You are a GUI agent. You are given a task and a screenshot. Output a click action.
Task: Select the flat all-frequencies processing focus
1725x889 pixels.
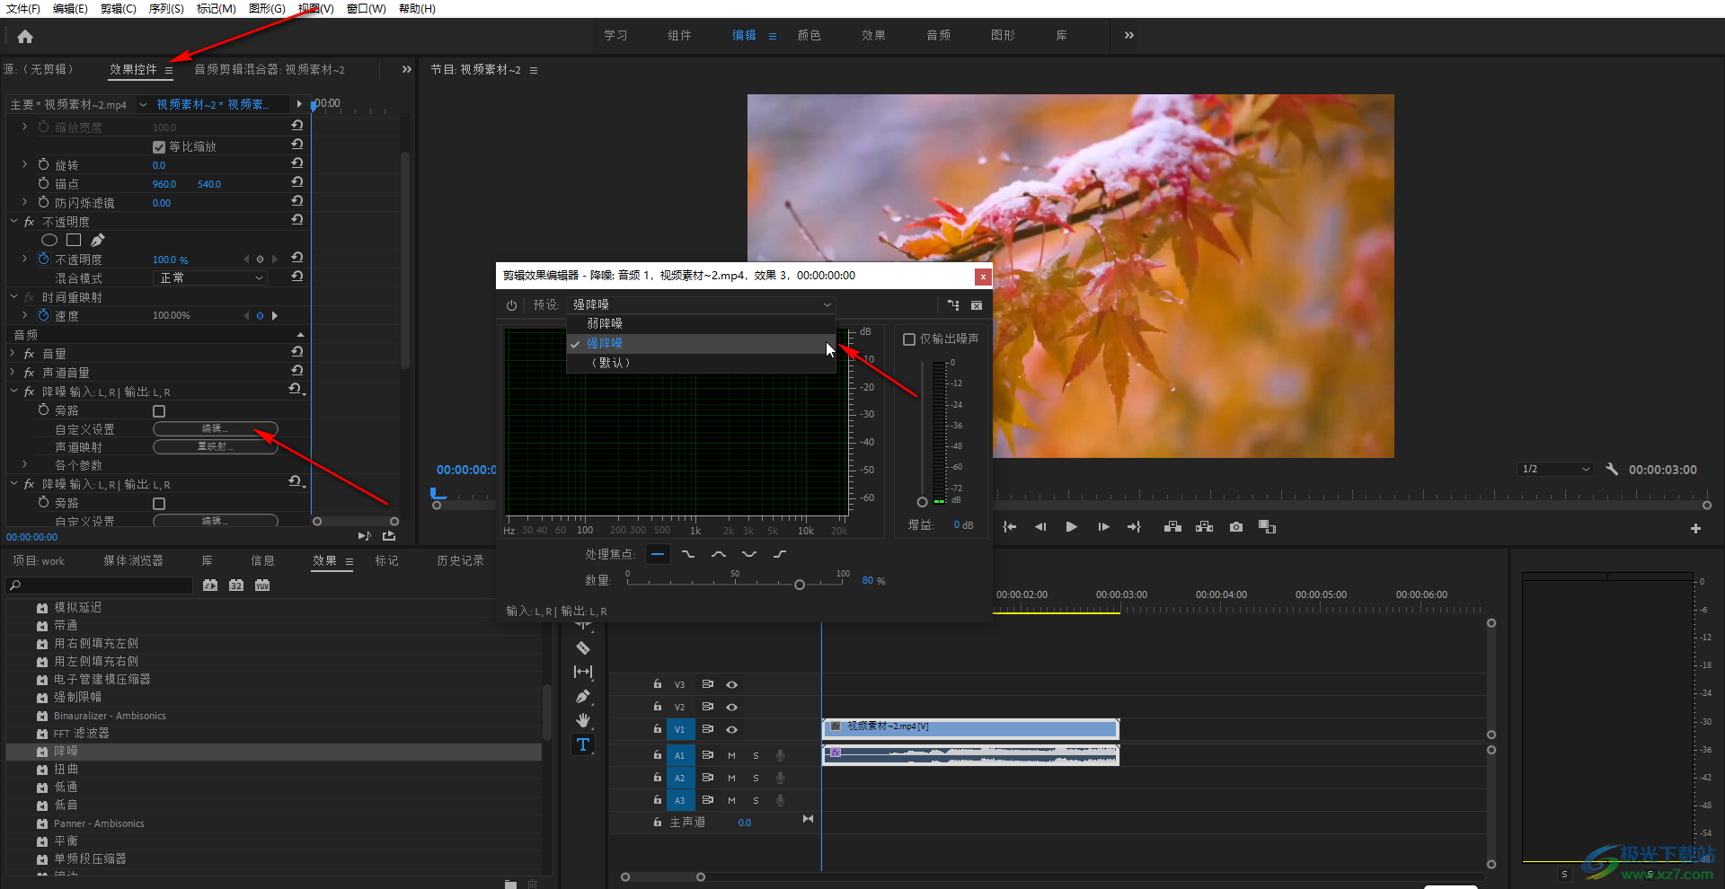(658, 554)
